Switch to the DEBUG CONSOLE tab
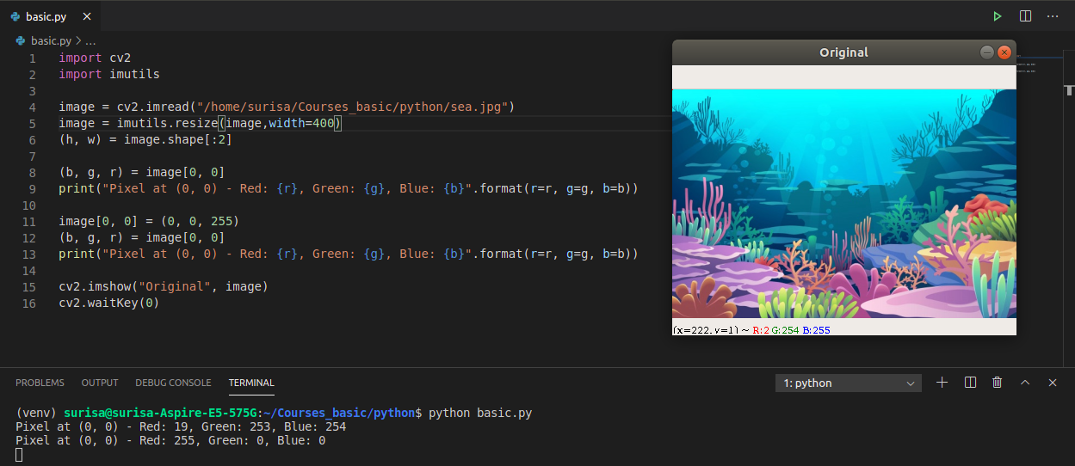 tap(173, 383)
